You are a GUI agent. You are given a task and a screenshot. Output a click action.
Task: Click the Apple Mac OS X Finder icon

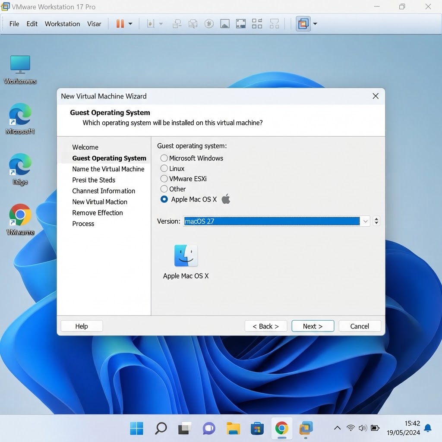(x=186, y=256)
